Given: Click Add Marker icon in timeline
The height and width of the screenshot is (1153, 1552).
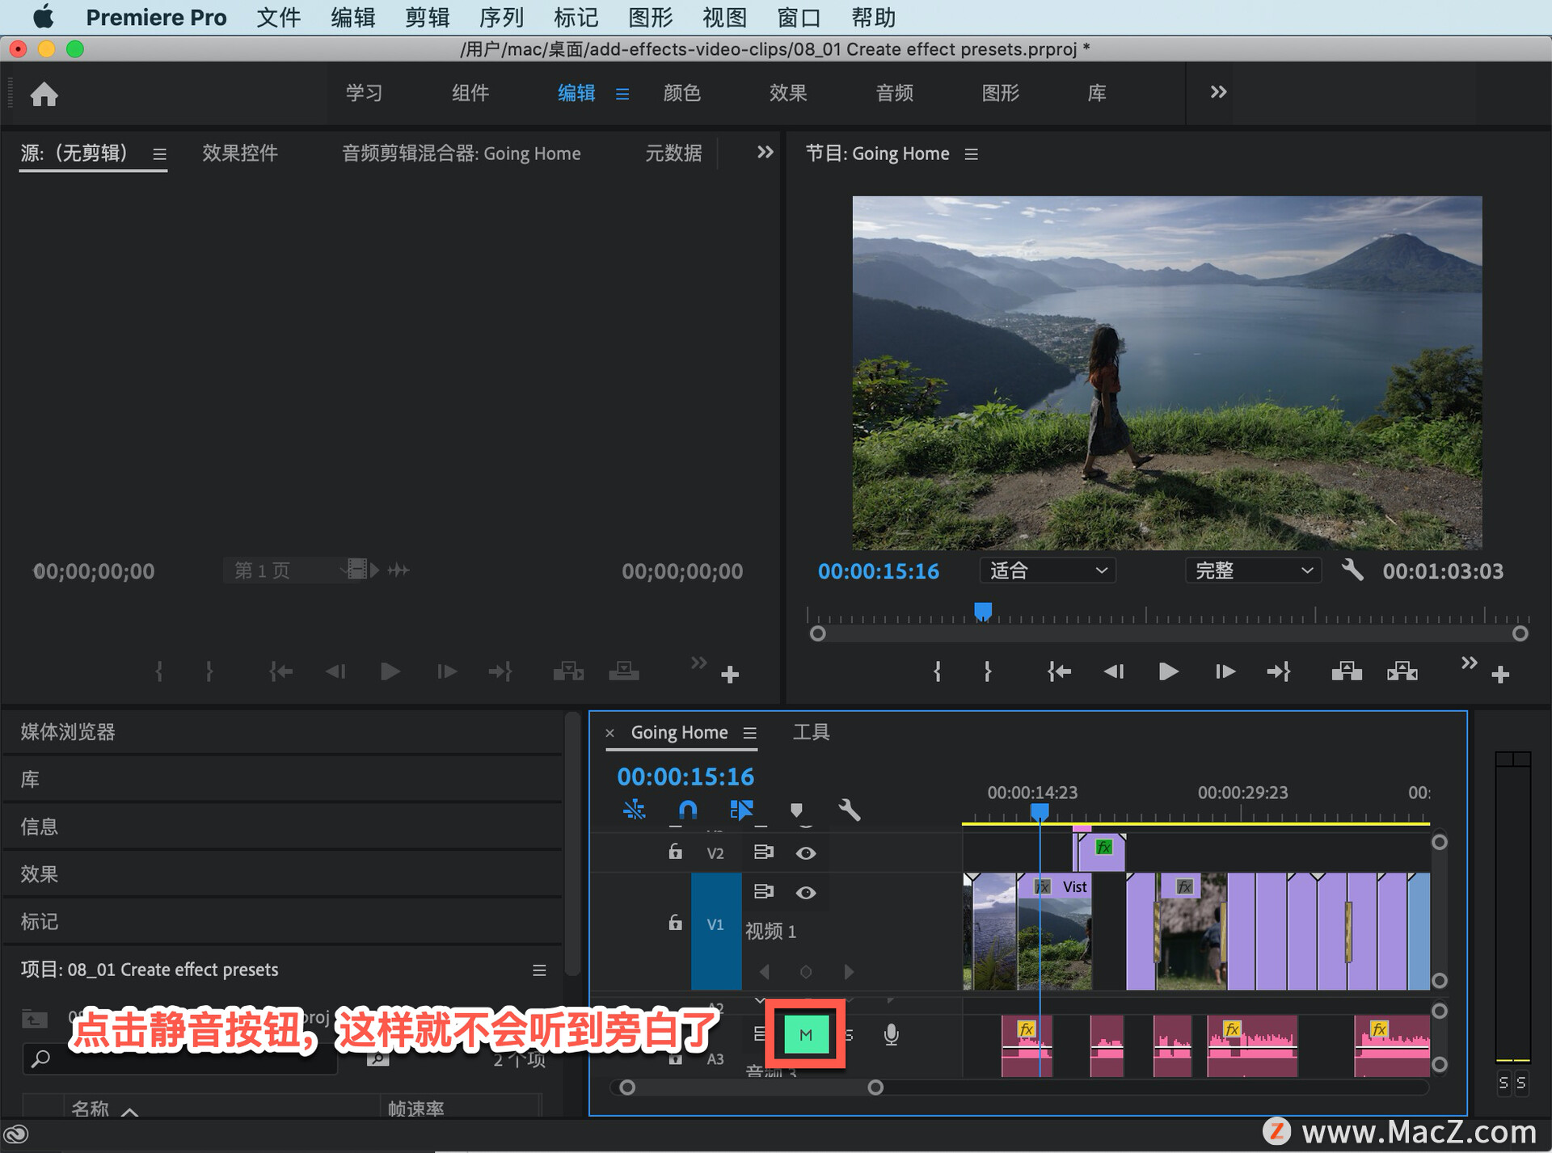Looking at the screenshot, I should [796, 810].
